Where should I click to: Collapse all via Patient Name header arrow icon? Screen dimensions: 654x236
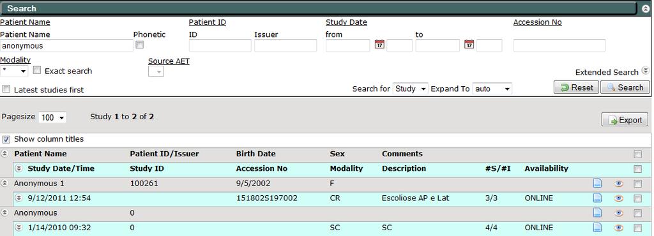click(4, 154)
